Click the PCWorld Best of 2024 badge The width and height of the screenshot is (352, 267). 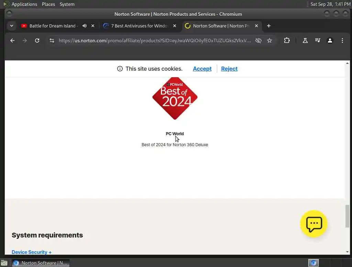click(x=175, y=98)
